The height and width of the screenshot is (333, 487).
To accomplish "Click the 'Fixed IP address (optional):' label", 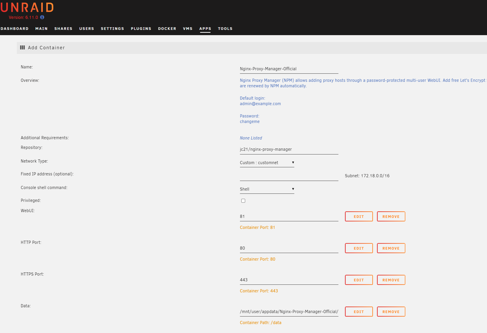I will point(47,174).
